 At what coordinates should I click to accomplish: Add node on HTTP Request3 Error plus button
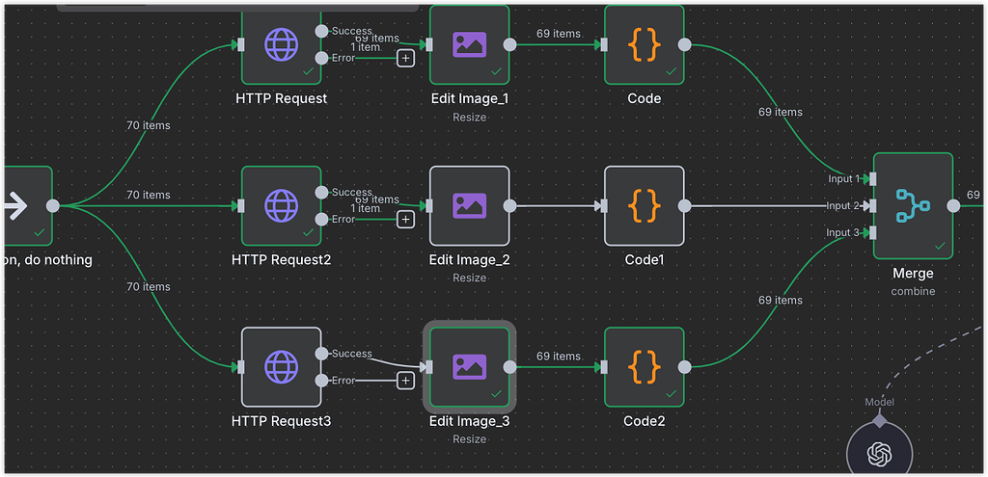coord(406,380)
